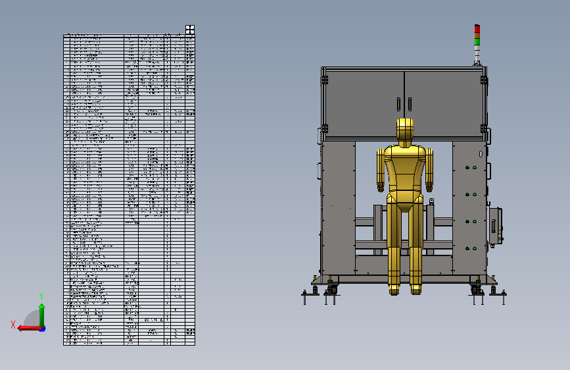Select the upper right cabinet door panel
Image resolution: width=570 pixels, height=370 pixels.
[444, 104]
